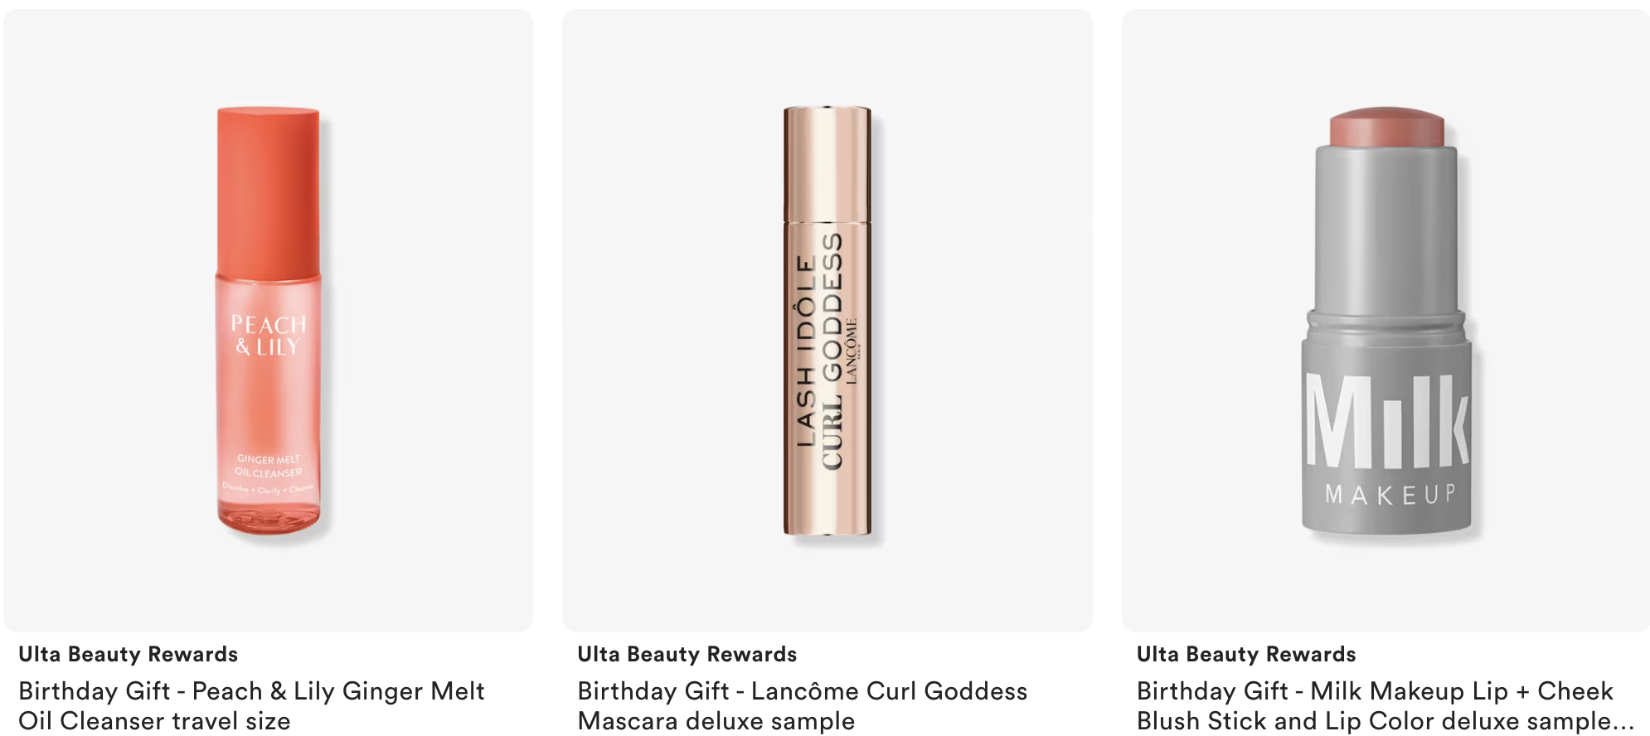Click the large Milk logo on the stick
The image size is (1650, 736).
tap(1387, 420)
